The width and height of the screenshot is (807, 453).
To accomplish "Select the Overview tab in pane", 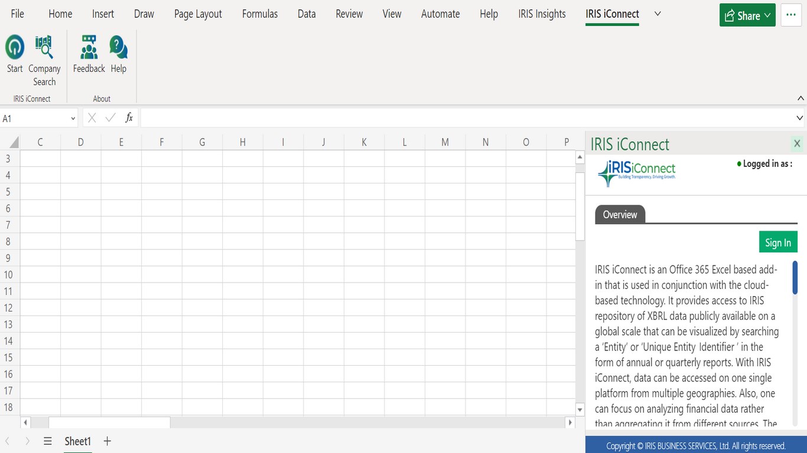I will (x=620, y=215).
